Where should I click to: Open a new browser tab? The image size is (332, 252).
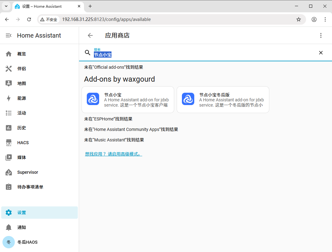pyautogui.click(x=90, y=6)
